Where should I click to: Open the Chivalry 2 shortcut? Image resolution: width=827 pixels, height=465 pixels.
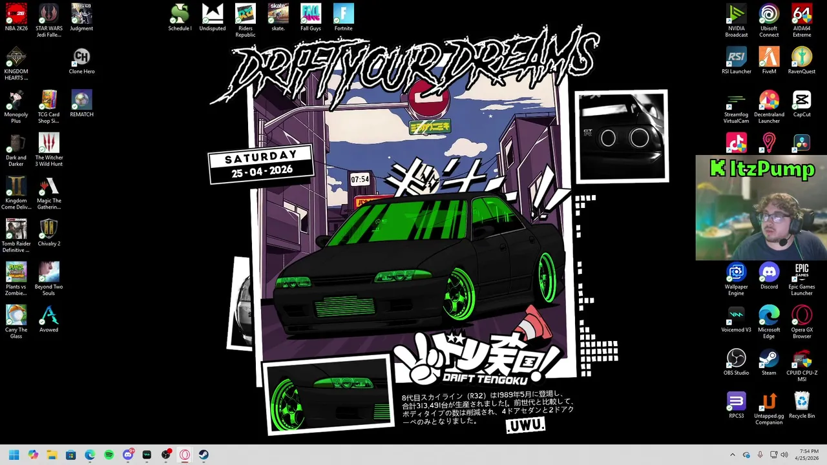49,233
